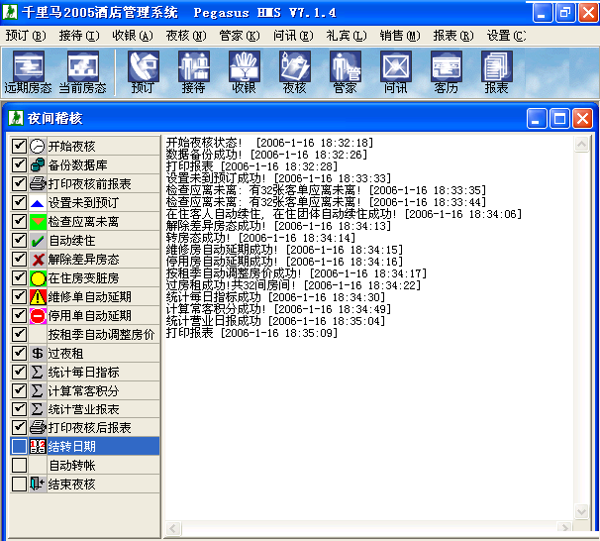Click the yellow circle icon for 在住房变脏房

point(38,277)
